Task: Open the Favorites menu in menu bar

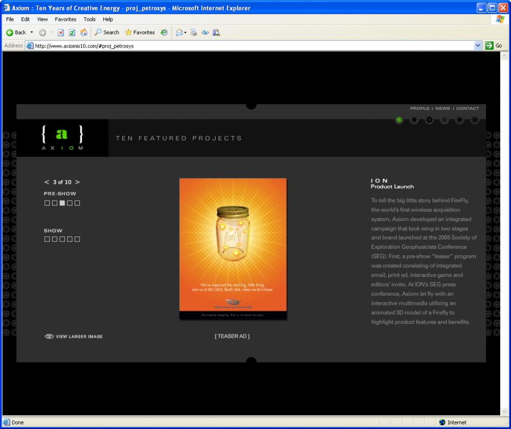Action: pos(65,19)
